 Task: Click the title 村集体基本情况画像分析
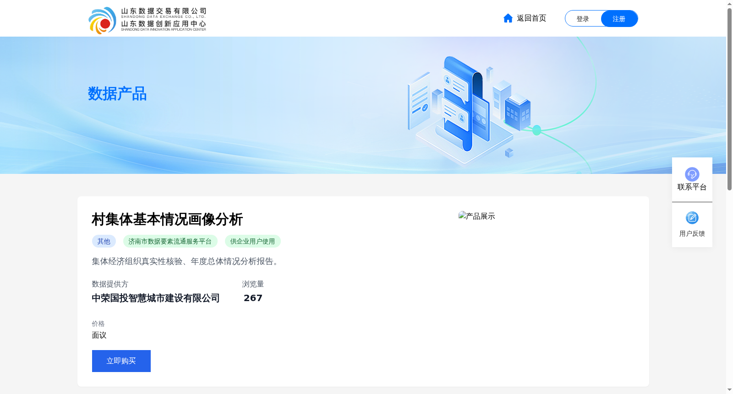pos(167,220)
